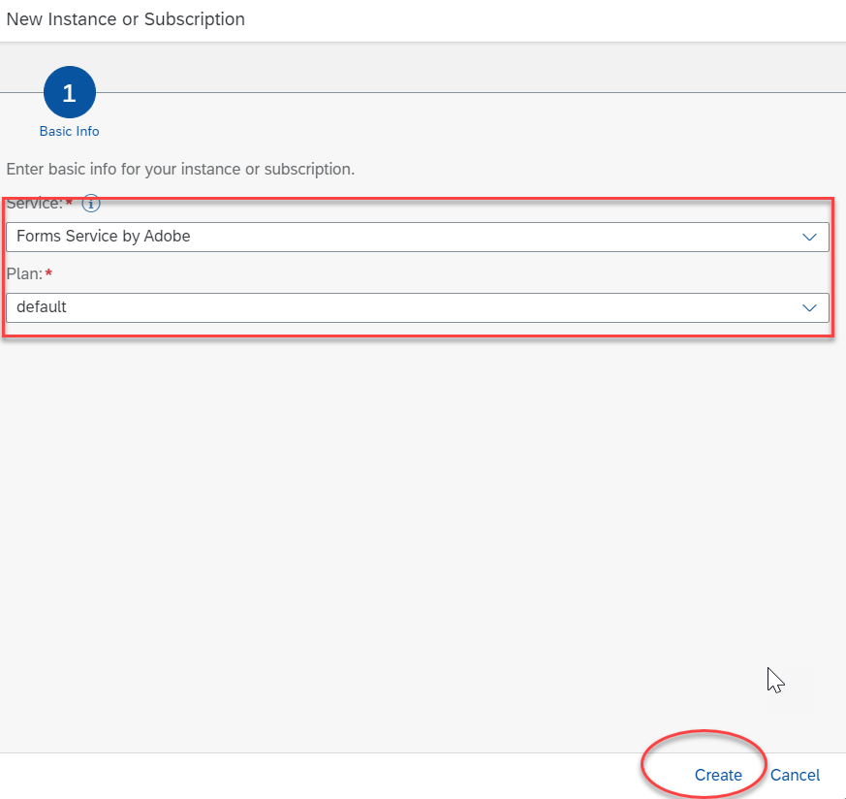Viewport: 846px width, 799px height.
Task: Click gray wizard strip above progress line
Action: (x=470, y=66)
